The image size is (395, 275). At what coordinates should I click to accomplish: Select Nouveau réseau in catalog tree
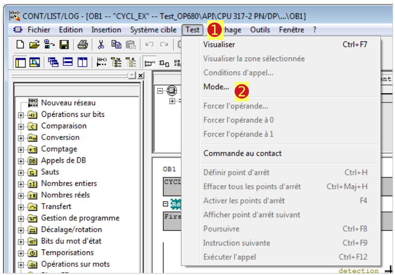pyautogui.click(x=68, y=103)
